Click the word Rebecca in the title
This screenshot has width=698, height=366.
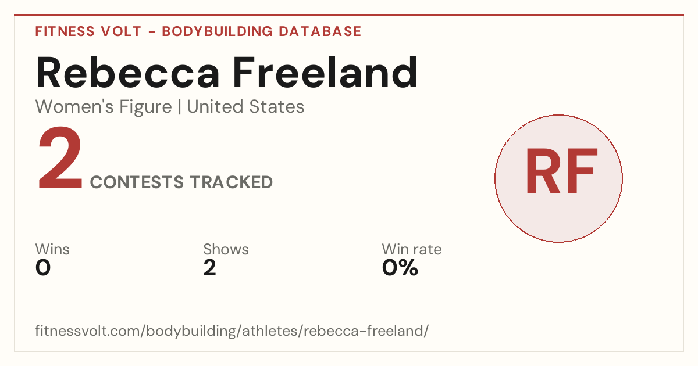(128, 73)
